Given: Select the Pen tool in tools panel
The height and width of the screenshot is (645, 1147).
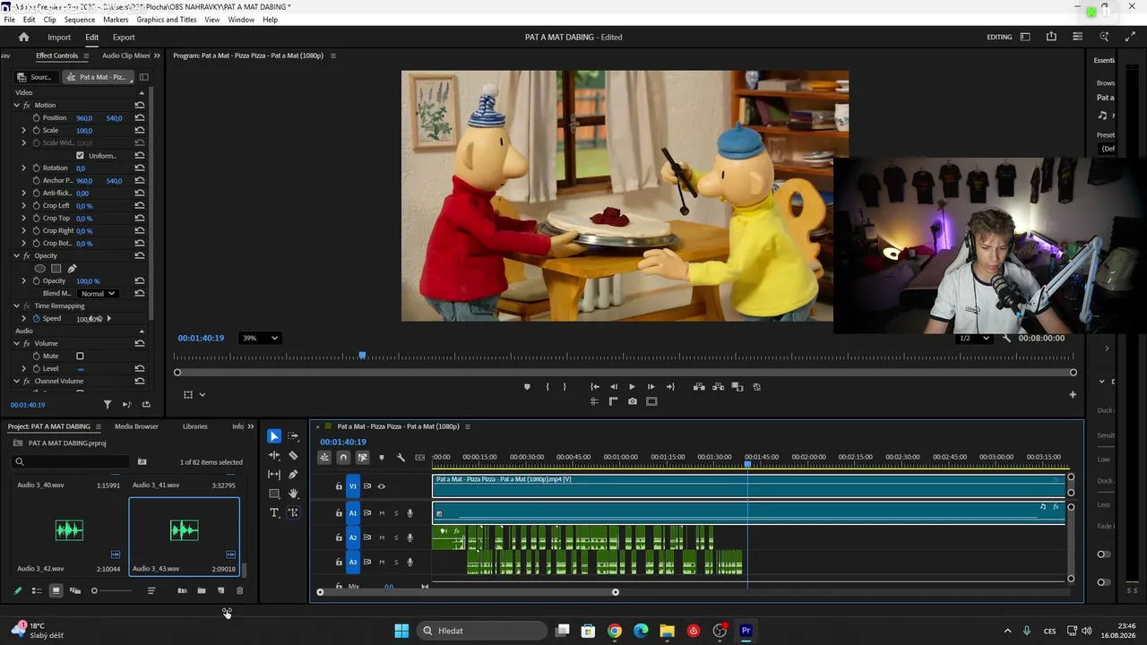Looking at the screenshot, I should (293, 474).
